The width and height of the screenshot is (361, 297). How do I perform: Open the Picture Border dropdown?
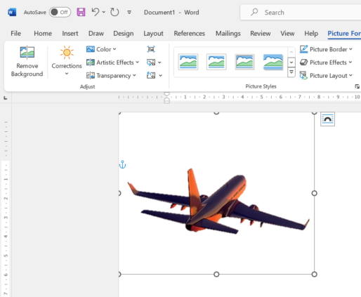pyautogui.click(x=326, y=49)
